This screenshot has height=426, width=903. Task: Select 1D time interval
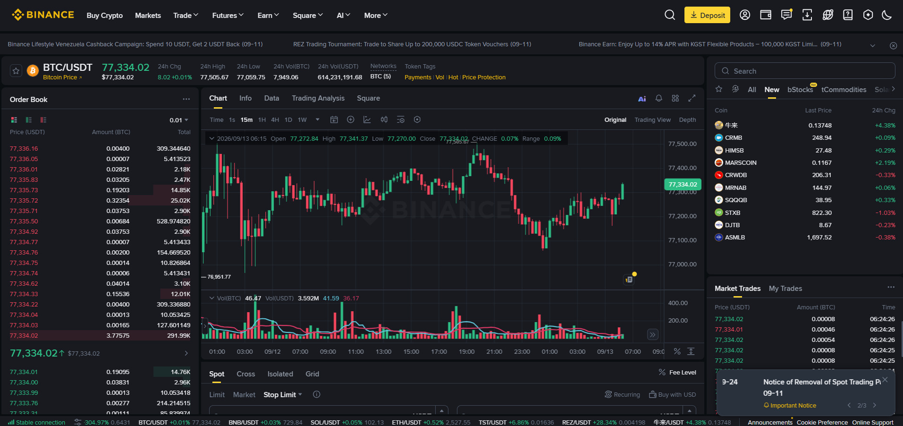coord(288,120)
